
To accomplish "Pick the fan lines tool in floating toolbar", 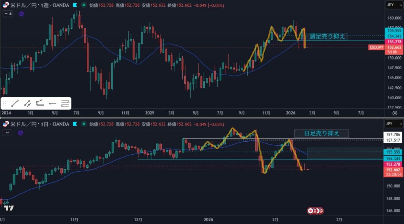I will click(40, 104).
